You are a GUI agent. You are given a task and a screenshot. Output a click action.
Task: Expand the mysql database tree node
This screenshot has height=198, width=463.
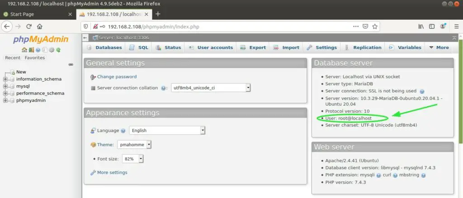[5, 86]
